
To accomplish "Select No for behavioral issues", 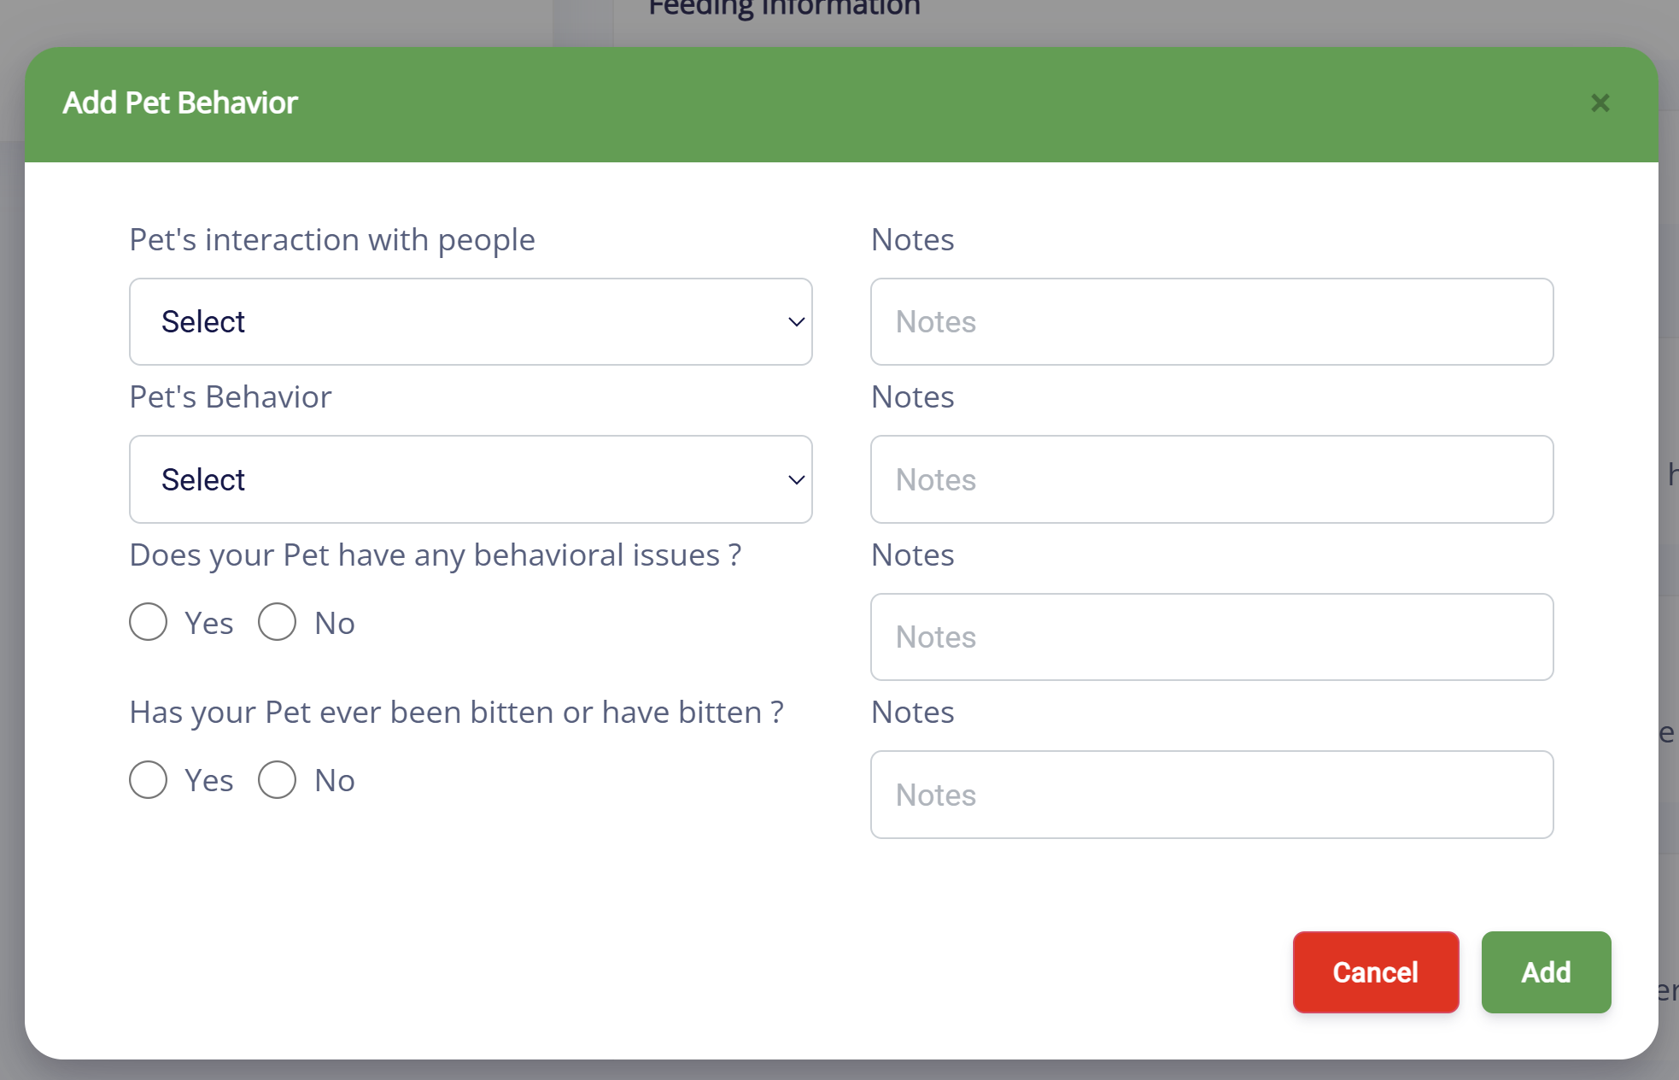I will pos(278,622).
